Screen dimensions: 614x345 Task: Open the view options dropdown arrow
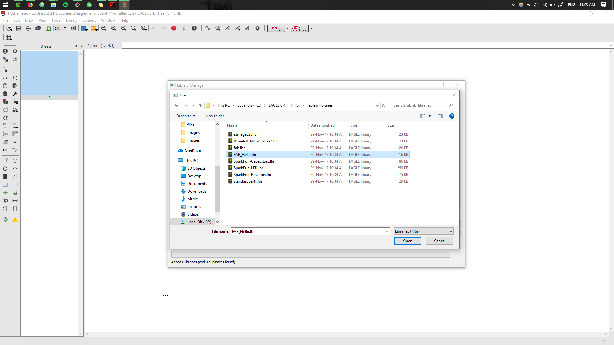[x=429, y=116]
